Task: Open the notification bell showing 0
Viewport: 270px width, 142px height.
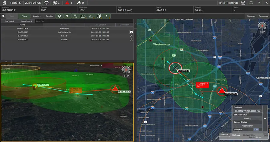Action: (x=81, y=3)
